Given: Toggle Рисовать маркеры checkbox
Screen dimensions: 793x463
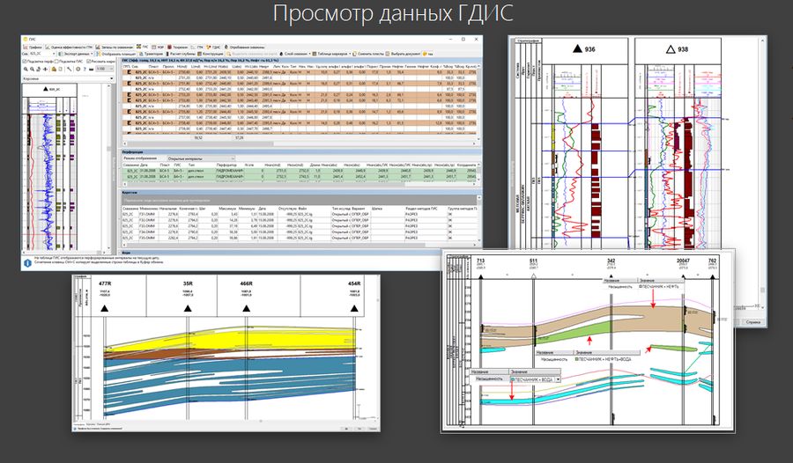Looking at the screenshot, I should [101, 62].
